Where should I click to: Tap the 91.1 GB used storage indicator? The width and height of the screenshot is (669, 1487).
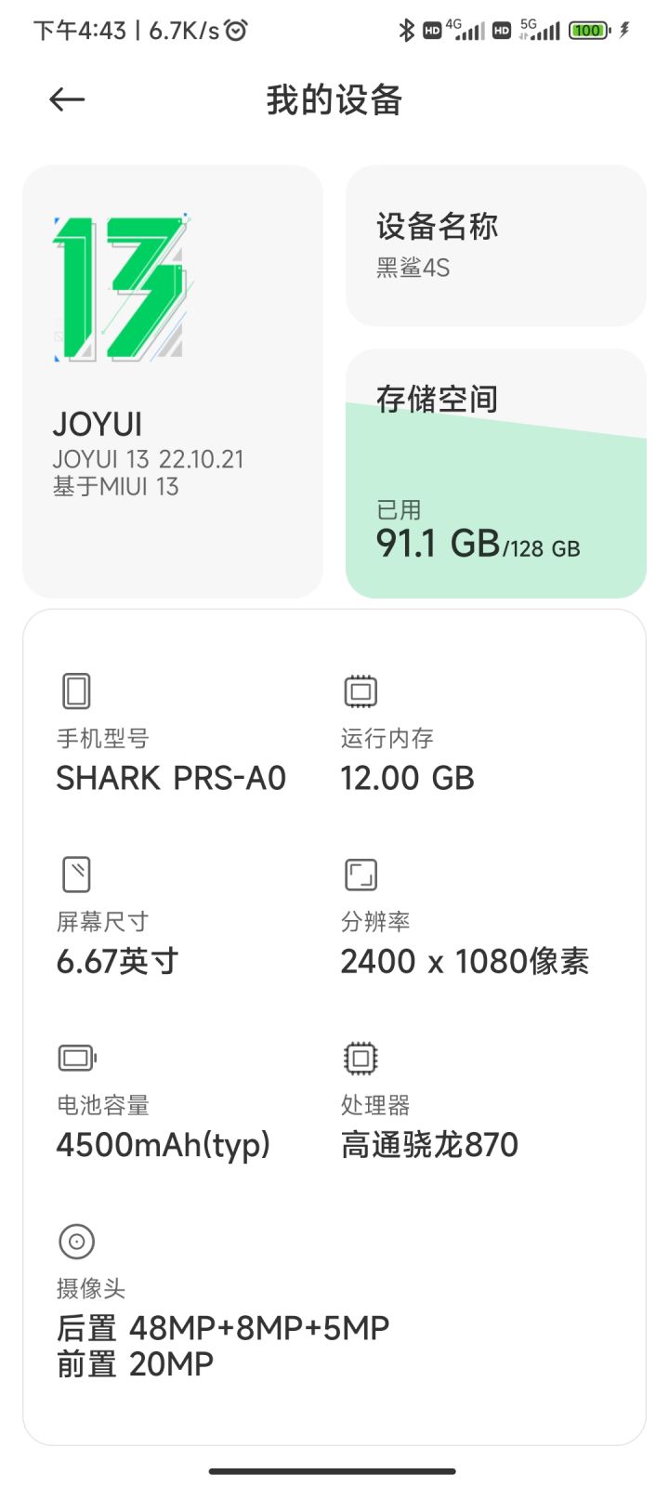click(438, 544)
